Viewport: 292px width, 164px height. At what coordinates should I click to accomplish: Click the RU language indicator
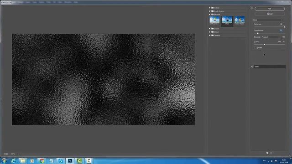(x=264, y=161)
